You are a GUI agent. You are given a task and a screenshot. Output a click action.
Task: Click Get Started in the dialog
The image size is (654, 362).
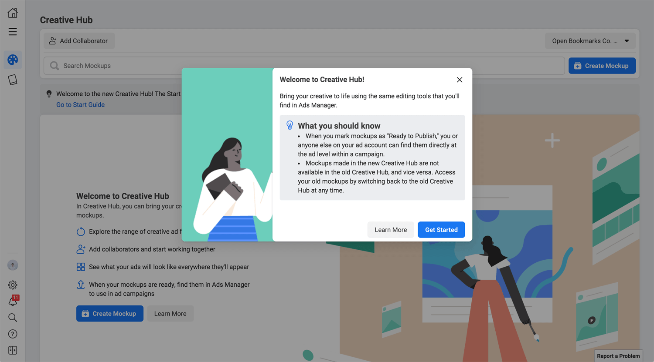click(x=441, y=230)
